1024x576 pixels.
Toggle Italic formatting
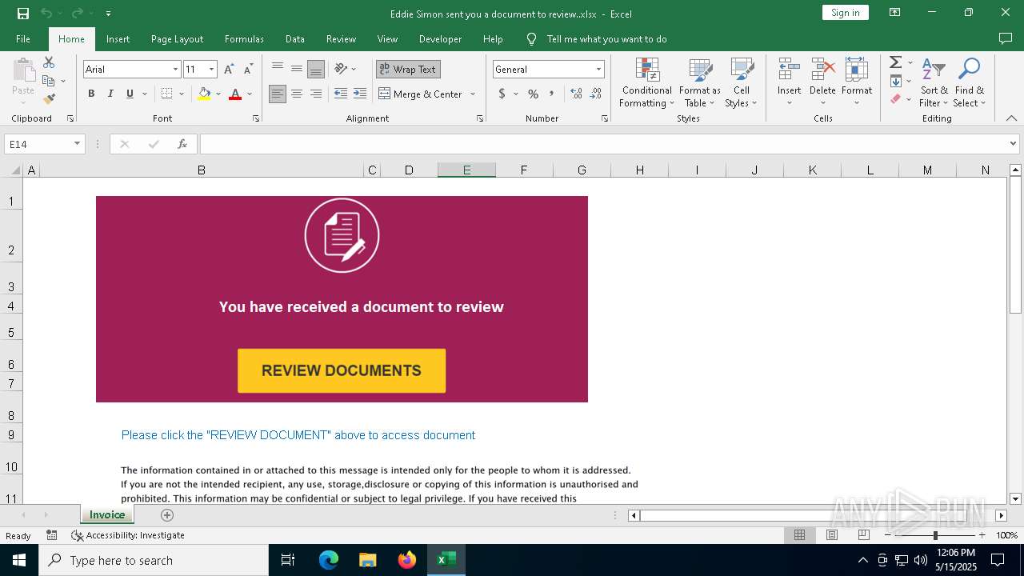click(x=110, y=94)
